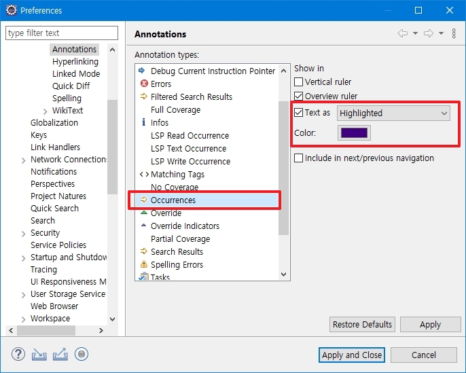The height and width of the screenshot is (373, 466).
Task: Click the Search Results arrow icon
Action: tap(144, 251)
